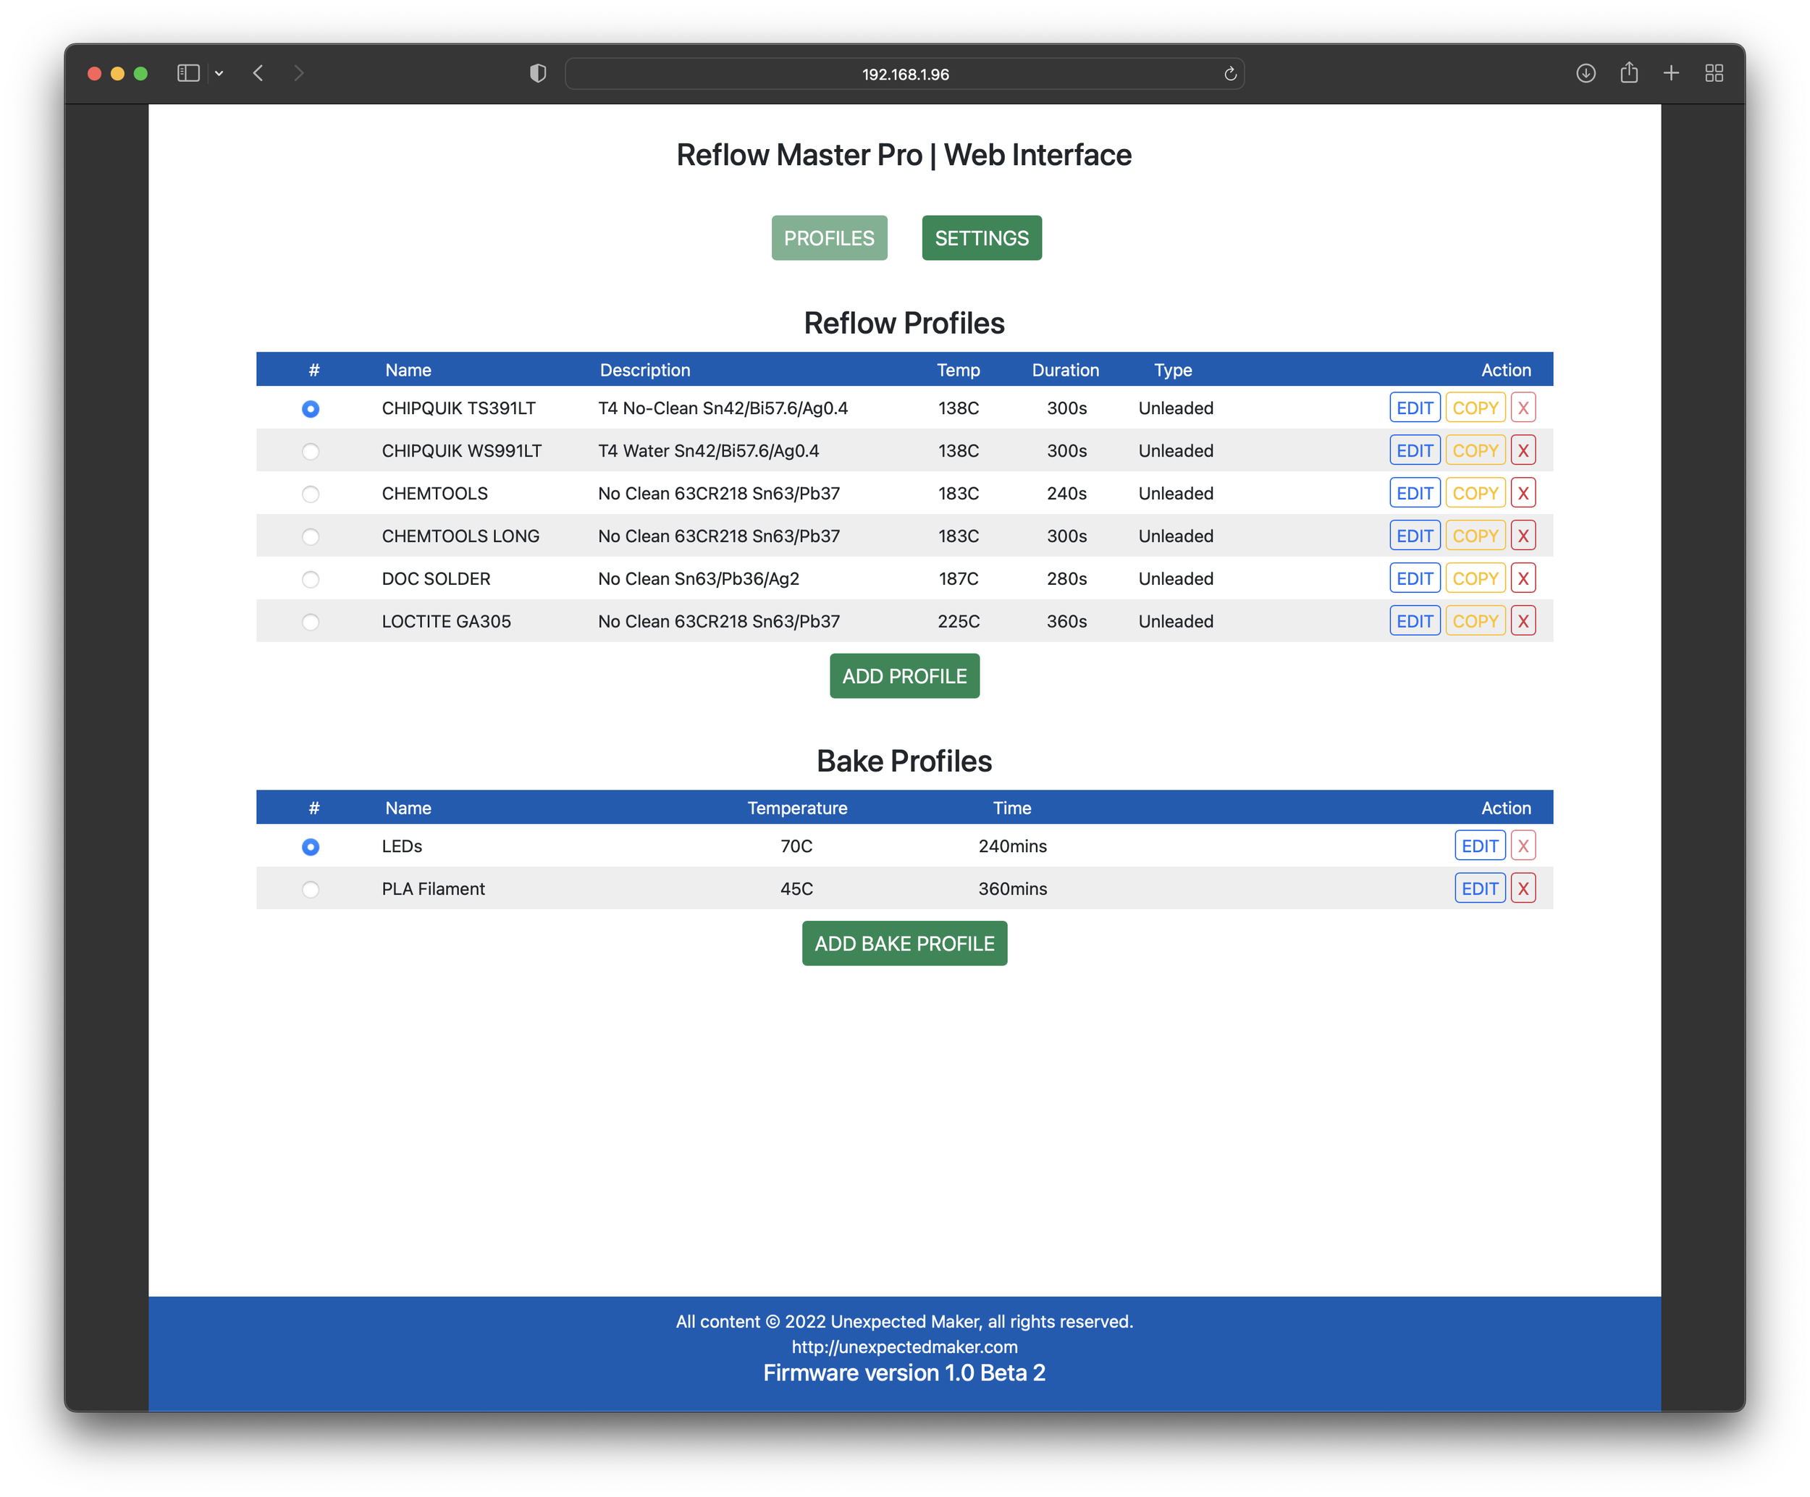Select the PLA Filament bake profile

pos(311,888)
